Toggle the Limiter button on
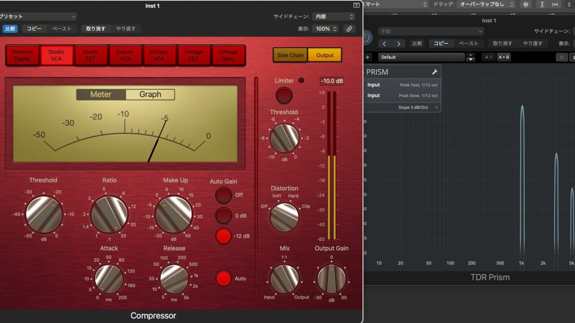 [x=284, y=96]
